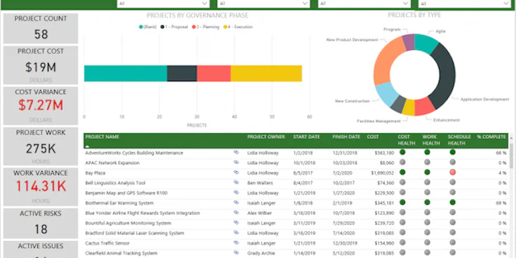
Task: Open link icon for Biothermal Ear Warming System
Action: (x=236, y=203)
